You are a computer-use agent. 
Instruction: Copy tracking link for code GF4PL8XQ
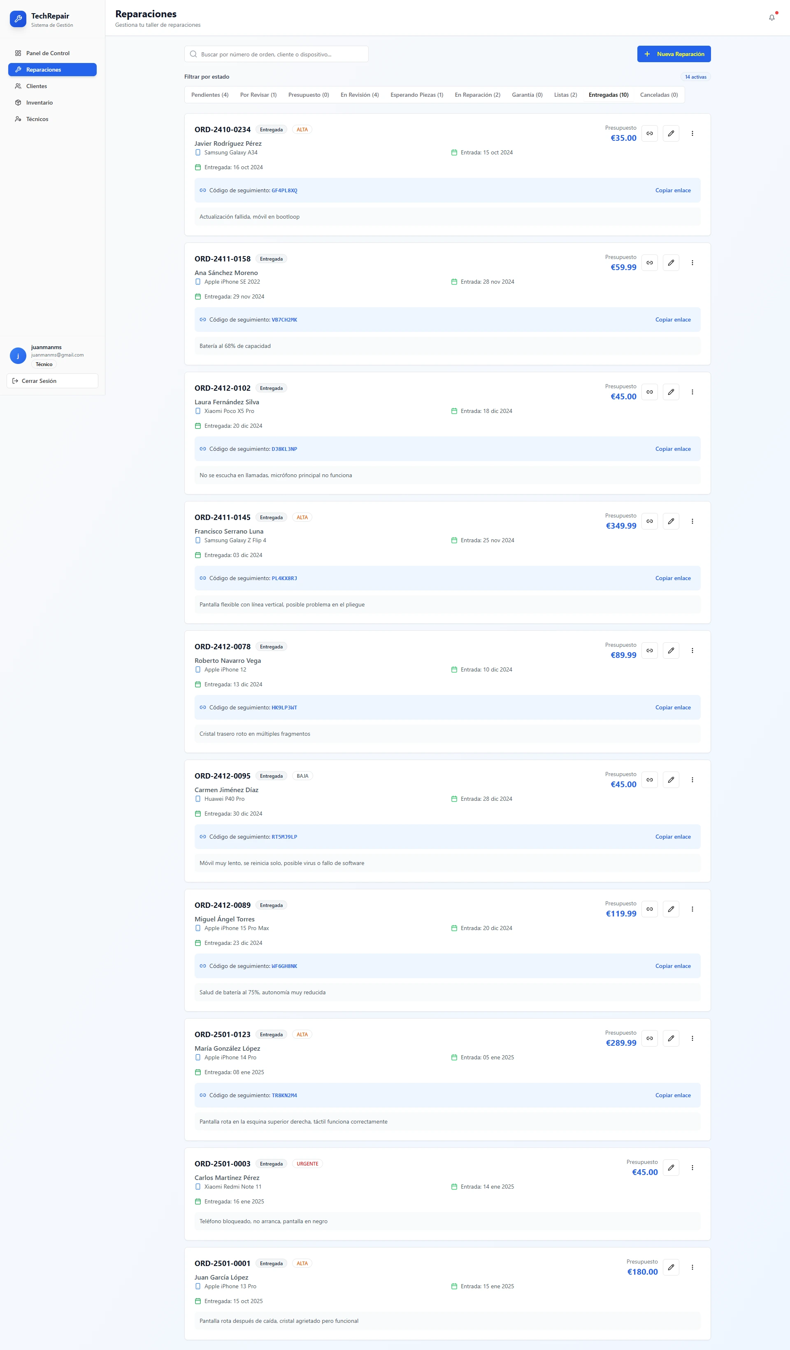tap(673, 190)
